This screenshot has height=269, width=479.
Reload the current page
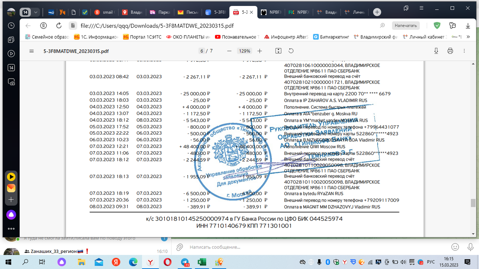pyautogui.click(x=59, y=26)
